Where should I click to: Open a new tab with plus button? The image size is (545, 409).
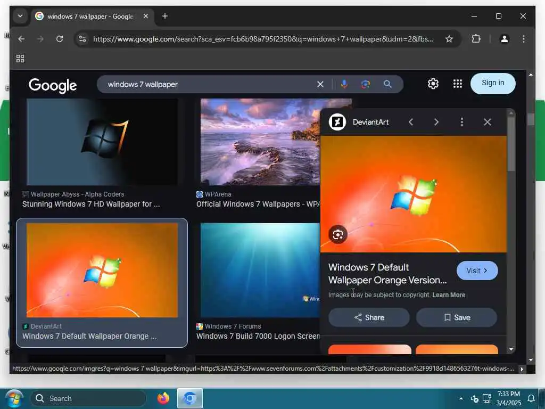pyautogui.click(x=165, y=16)
